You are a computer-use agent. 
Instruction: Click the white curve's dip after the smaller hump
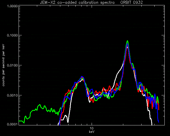tap(90, 102)
